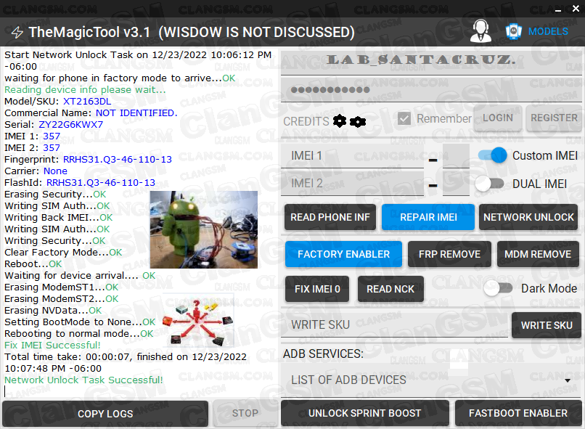Image resolution: width=585 pixels, height=429 pixels.
Task: Click the WRITE SKU button
Action: click(547, 325)
